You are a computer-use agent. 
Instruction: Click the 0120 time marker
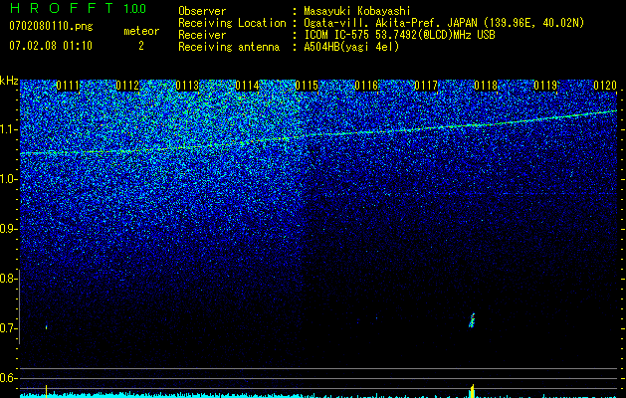605,86
